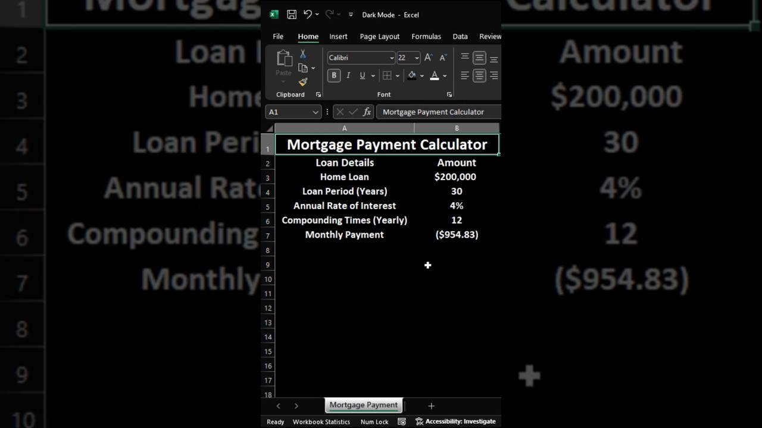Viewport: 762px width, 428px height.
Task: Select Top Align in alignment group
Action: point(465,58)
